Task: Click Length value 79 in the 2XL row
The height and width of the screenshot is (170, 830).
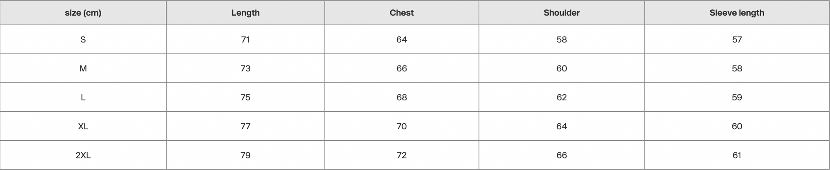Action: coord(245,155)
